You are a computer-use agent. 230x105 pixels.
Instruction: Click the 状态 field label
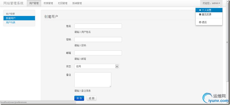(68, 66)
